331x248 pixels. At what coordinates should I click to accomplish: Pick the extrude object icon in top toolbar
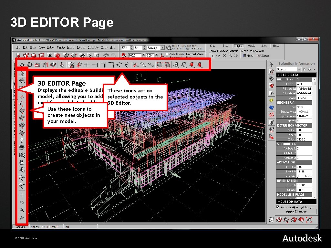click(x=79, y=65)
